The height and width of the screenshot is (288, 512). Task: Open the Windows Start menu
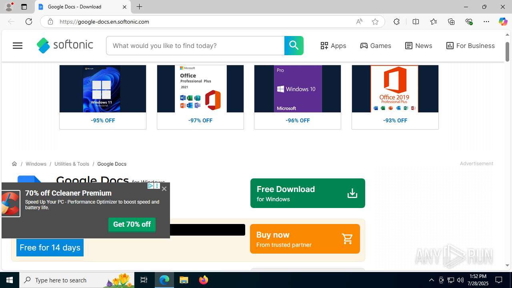click(10, 280)
